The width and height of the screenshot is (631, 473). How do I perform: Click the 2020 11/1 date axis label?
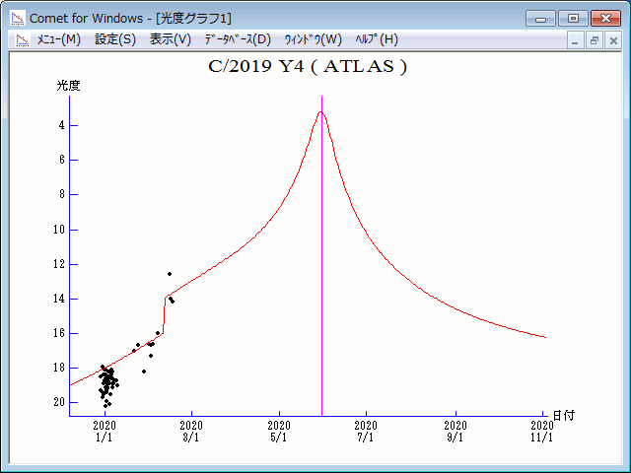click(x=542, y=432)
